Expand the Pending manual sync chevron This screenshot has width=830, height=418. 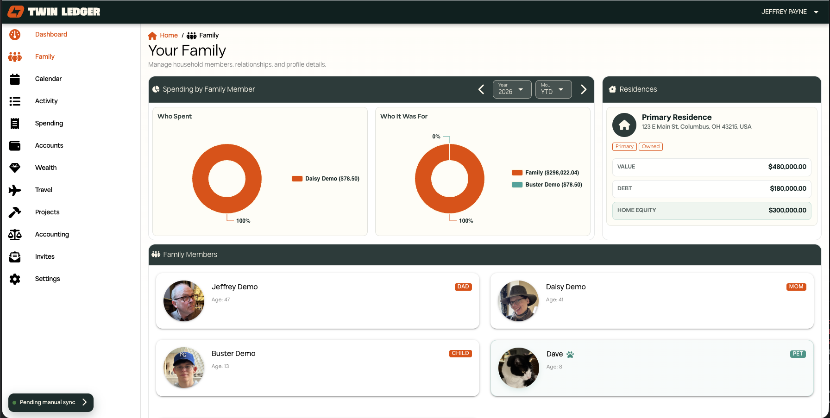point(84,402)
